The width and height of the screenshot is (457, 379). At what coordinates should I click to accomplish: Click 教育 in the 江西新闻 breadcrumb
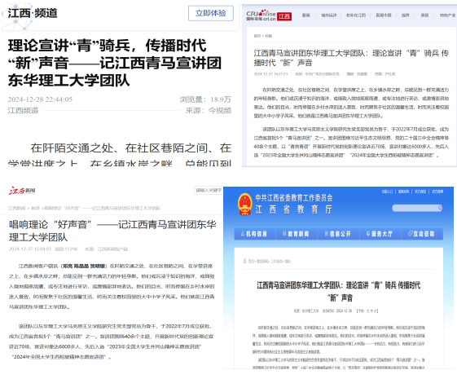(35, 208)
